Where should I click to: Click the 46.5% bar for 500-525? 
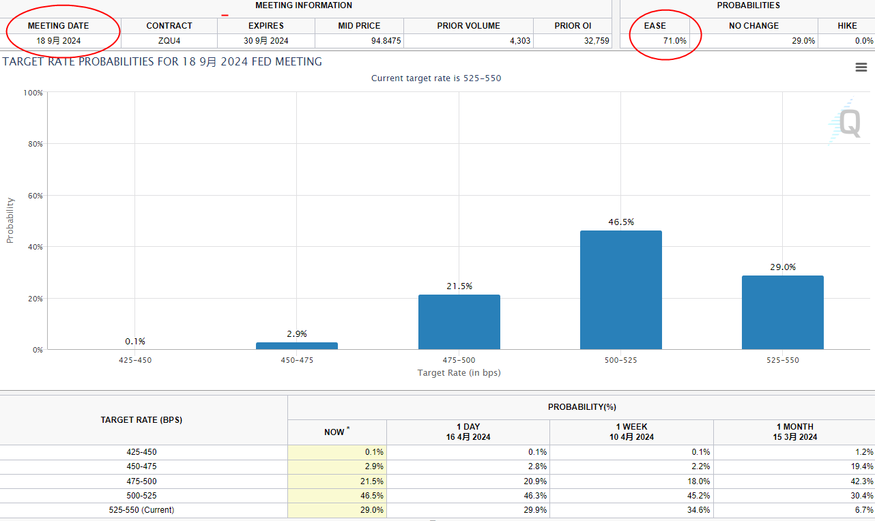[620, 290]
